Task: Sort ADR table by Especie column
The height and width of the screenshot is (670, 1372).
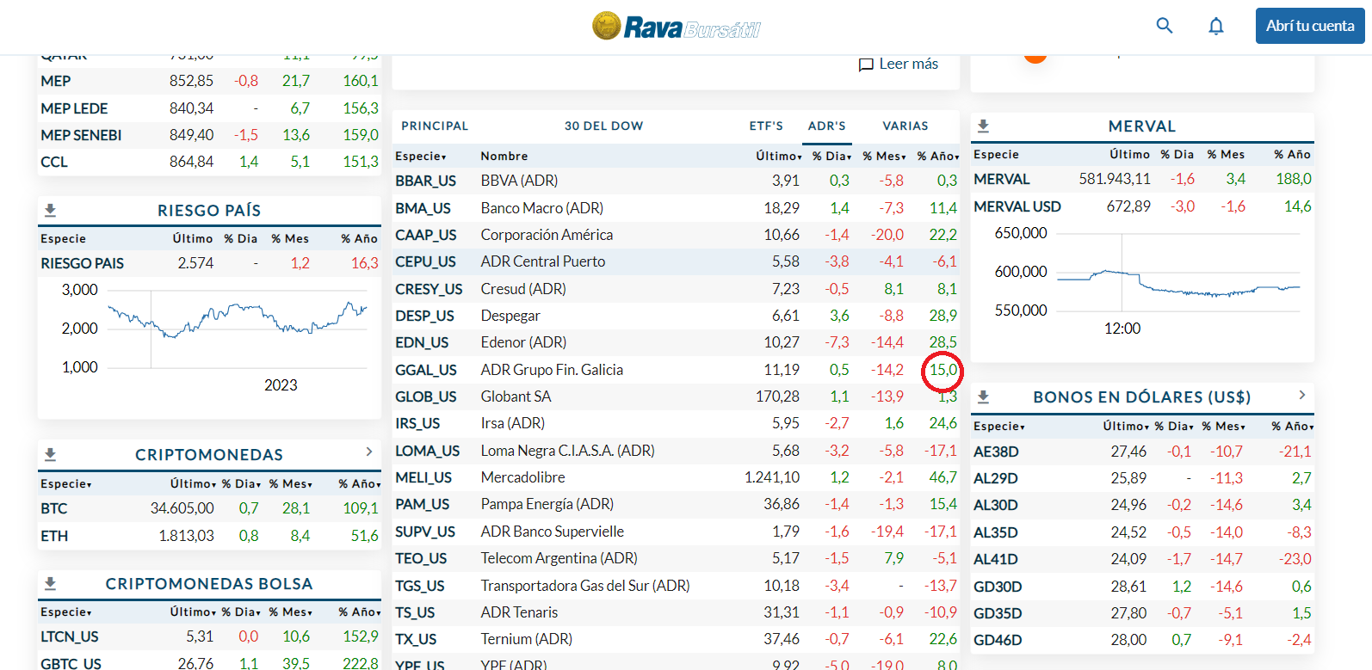Action: (421, 156)
